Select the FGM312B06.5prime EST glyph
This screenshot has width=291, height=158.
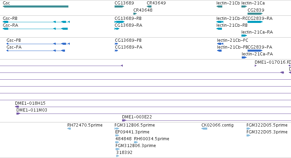(x=117, y=129)
